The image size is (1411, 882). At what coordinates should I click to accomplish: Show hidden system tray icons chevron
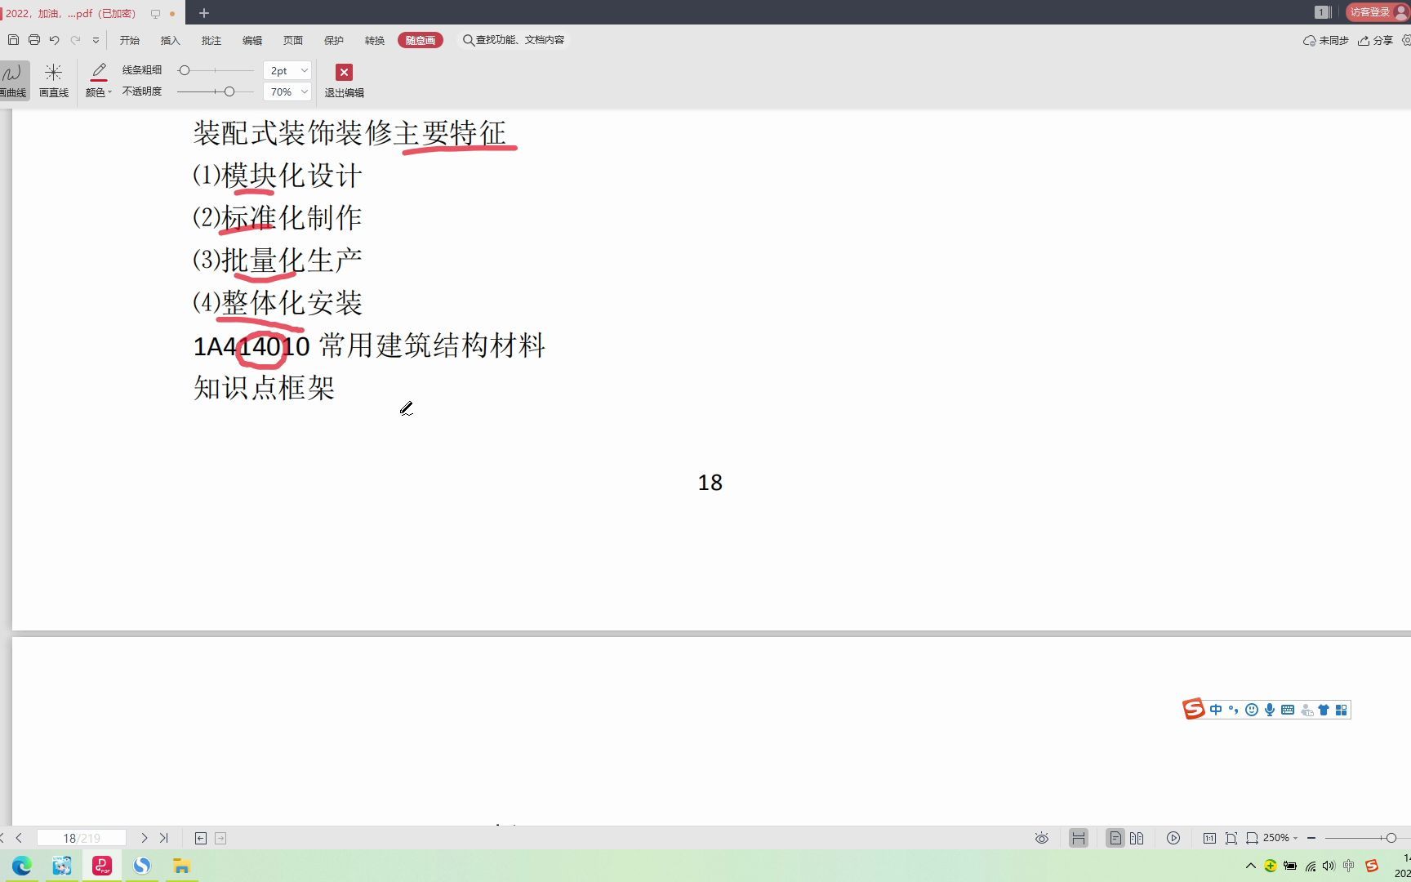click(x=1251, y=866)
